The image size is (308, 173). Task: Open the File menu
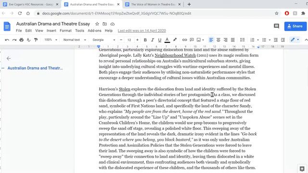19,31
